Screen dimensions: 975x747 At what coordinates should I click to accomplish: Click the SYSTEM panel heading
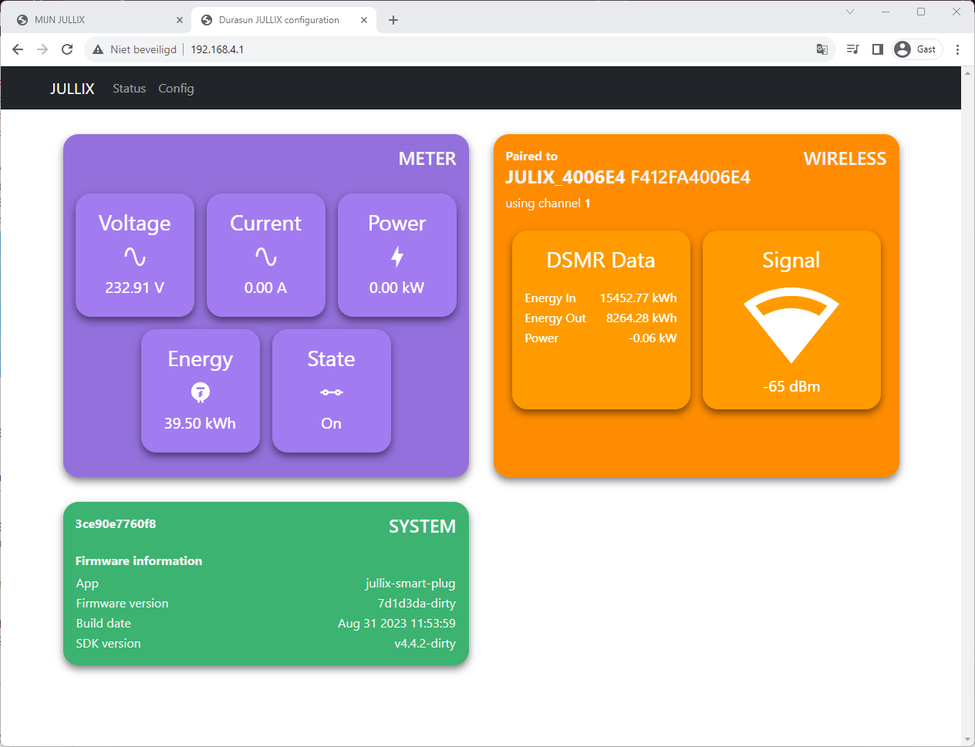point(423,527)
